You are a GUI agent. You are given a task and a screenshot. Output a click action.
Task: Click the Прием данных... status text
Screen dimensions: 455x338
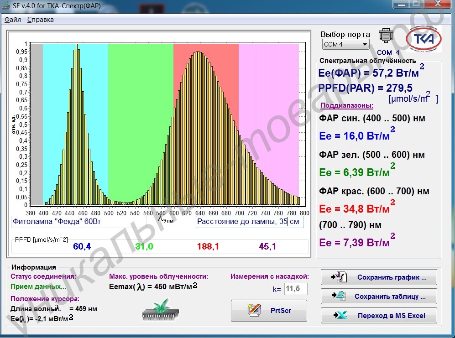(x=38, y=286)
